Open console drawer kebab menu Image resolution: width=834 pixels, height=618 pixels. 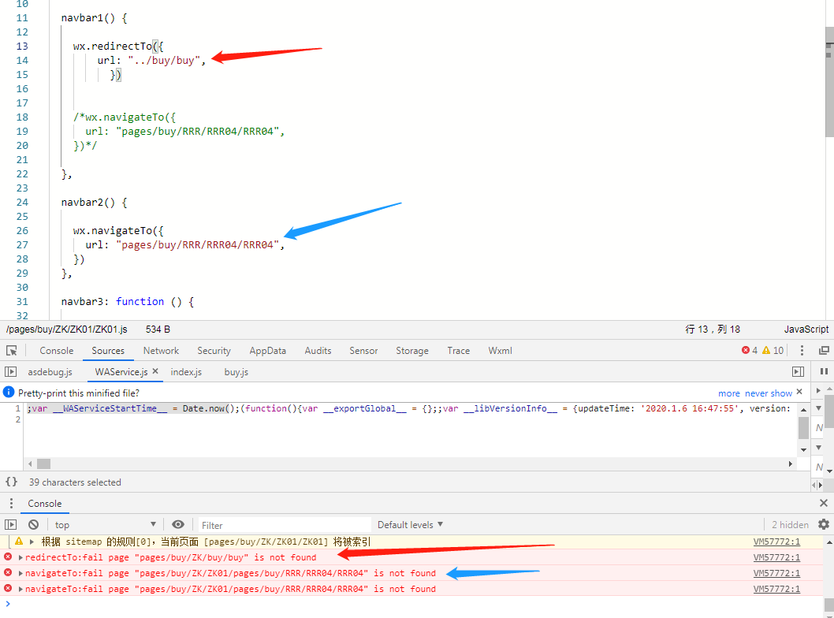[x=11, y=503]
